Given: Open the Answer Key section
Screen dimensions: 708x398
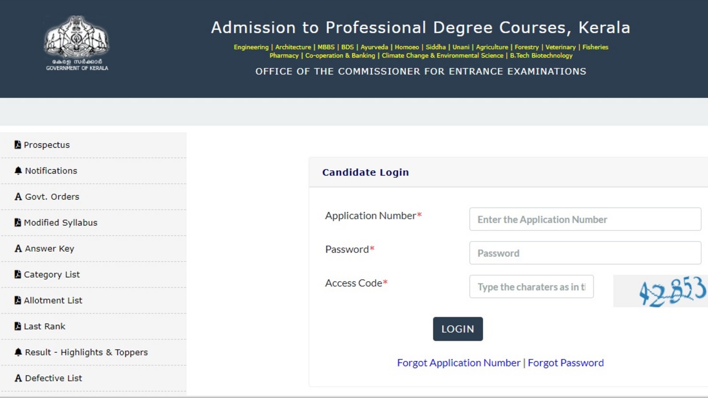Looking at the screenshot, I should pos(48,249).
